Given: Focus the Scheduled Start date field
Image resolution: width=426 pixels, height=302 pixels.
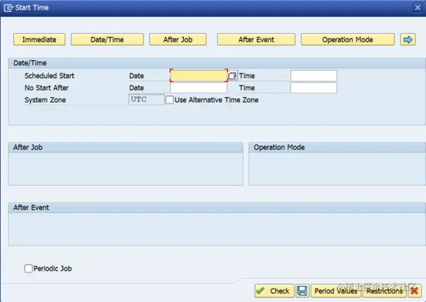Looking at the screenshot, I should coord(199,76).
